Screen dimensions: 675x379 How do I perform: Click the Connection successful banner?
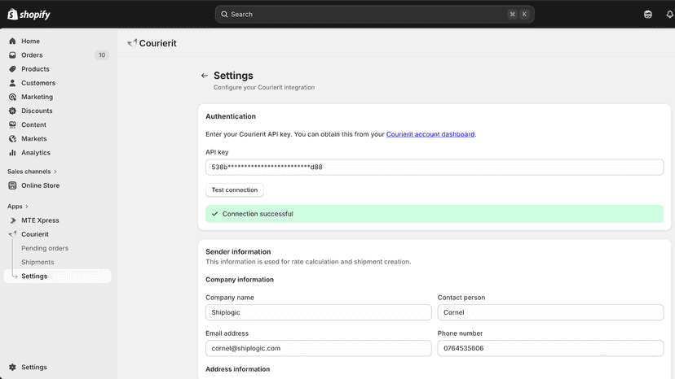click(x=435, y=214)
